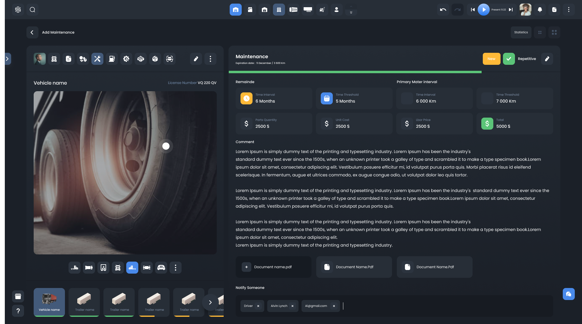Open the Time Interval 6 Months field
582x324 pixels.
(x=274, y=98)
